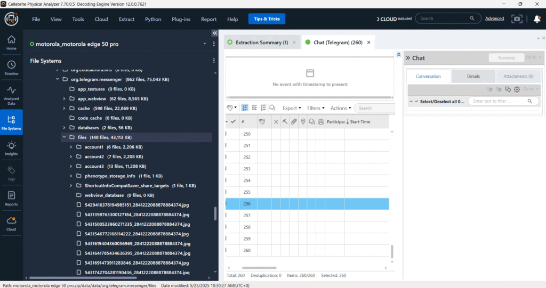Collapse timeline pane with blue double chevron

[399, 55]
